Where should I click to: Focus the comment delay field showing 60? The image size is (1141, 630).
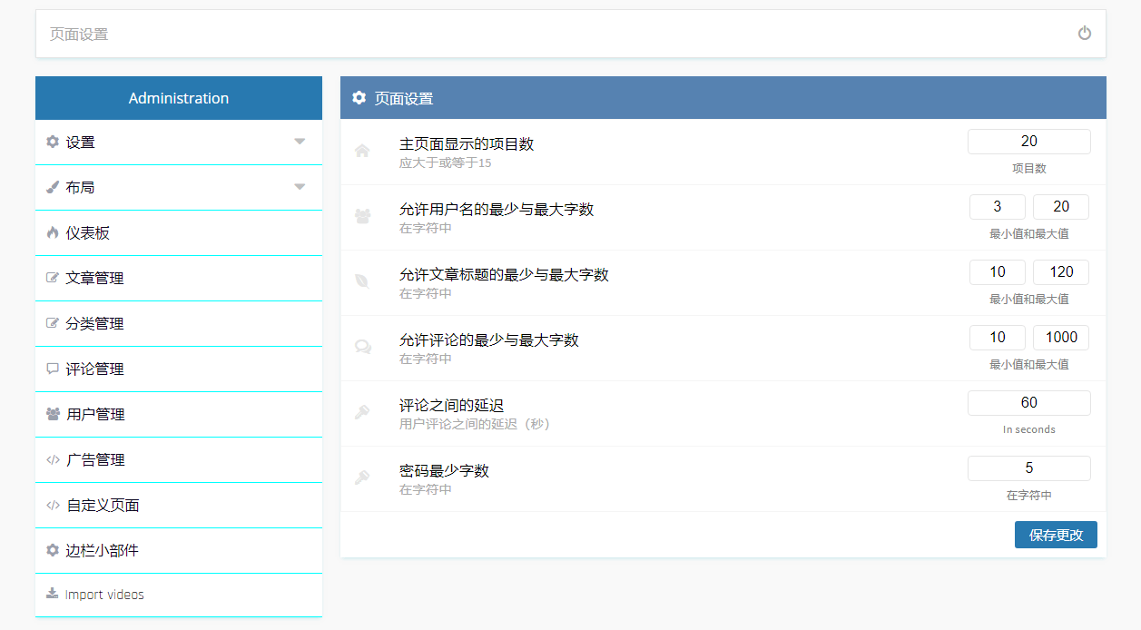pyautogui.click(x=1029, y=403)
